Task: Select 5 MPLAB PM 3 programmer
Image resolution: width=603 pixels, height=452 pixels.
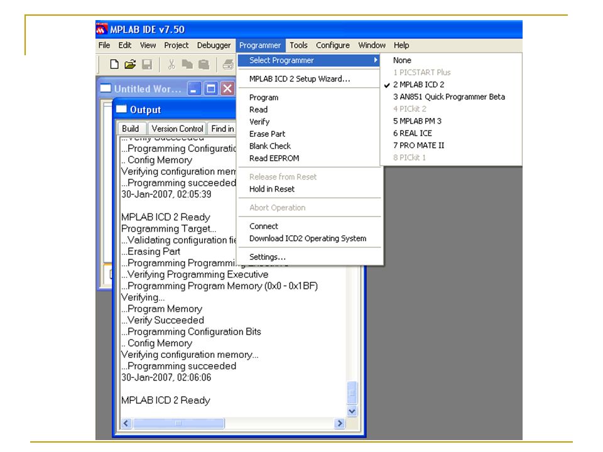Action: click(417, 121)
